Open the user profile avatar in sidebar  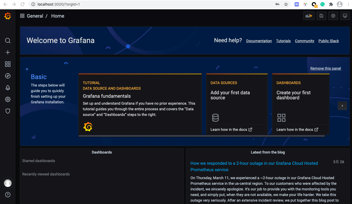click(8, 183)
